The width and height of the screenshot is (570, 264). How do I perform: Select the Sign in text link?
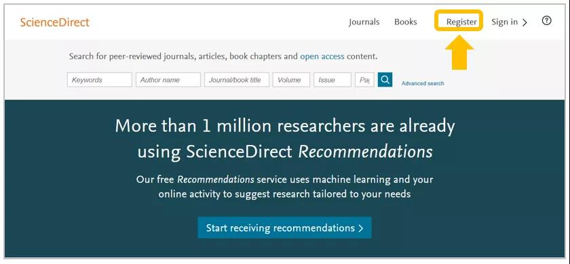(504, 22)
